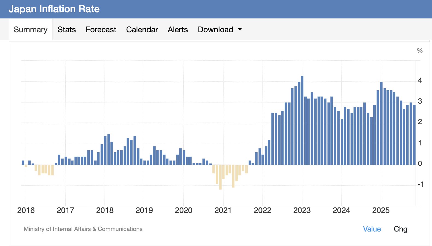Select the tallest bar at start of 2023
This screenshot has width=432, height=246.
click(x=302, y=120)
